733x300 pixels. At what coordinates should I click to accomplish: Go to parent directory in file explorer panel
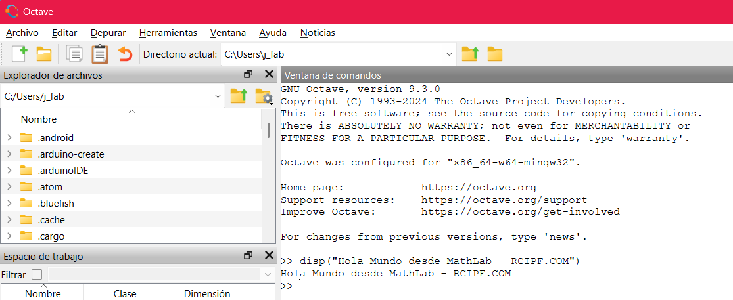click(238, 96)
